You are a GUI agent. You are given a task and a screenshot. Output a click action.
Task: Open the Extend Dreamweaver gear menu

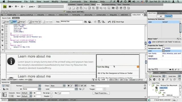(x=16, y=7)
